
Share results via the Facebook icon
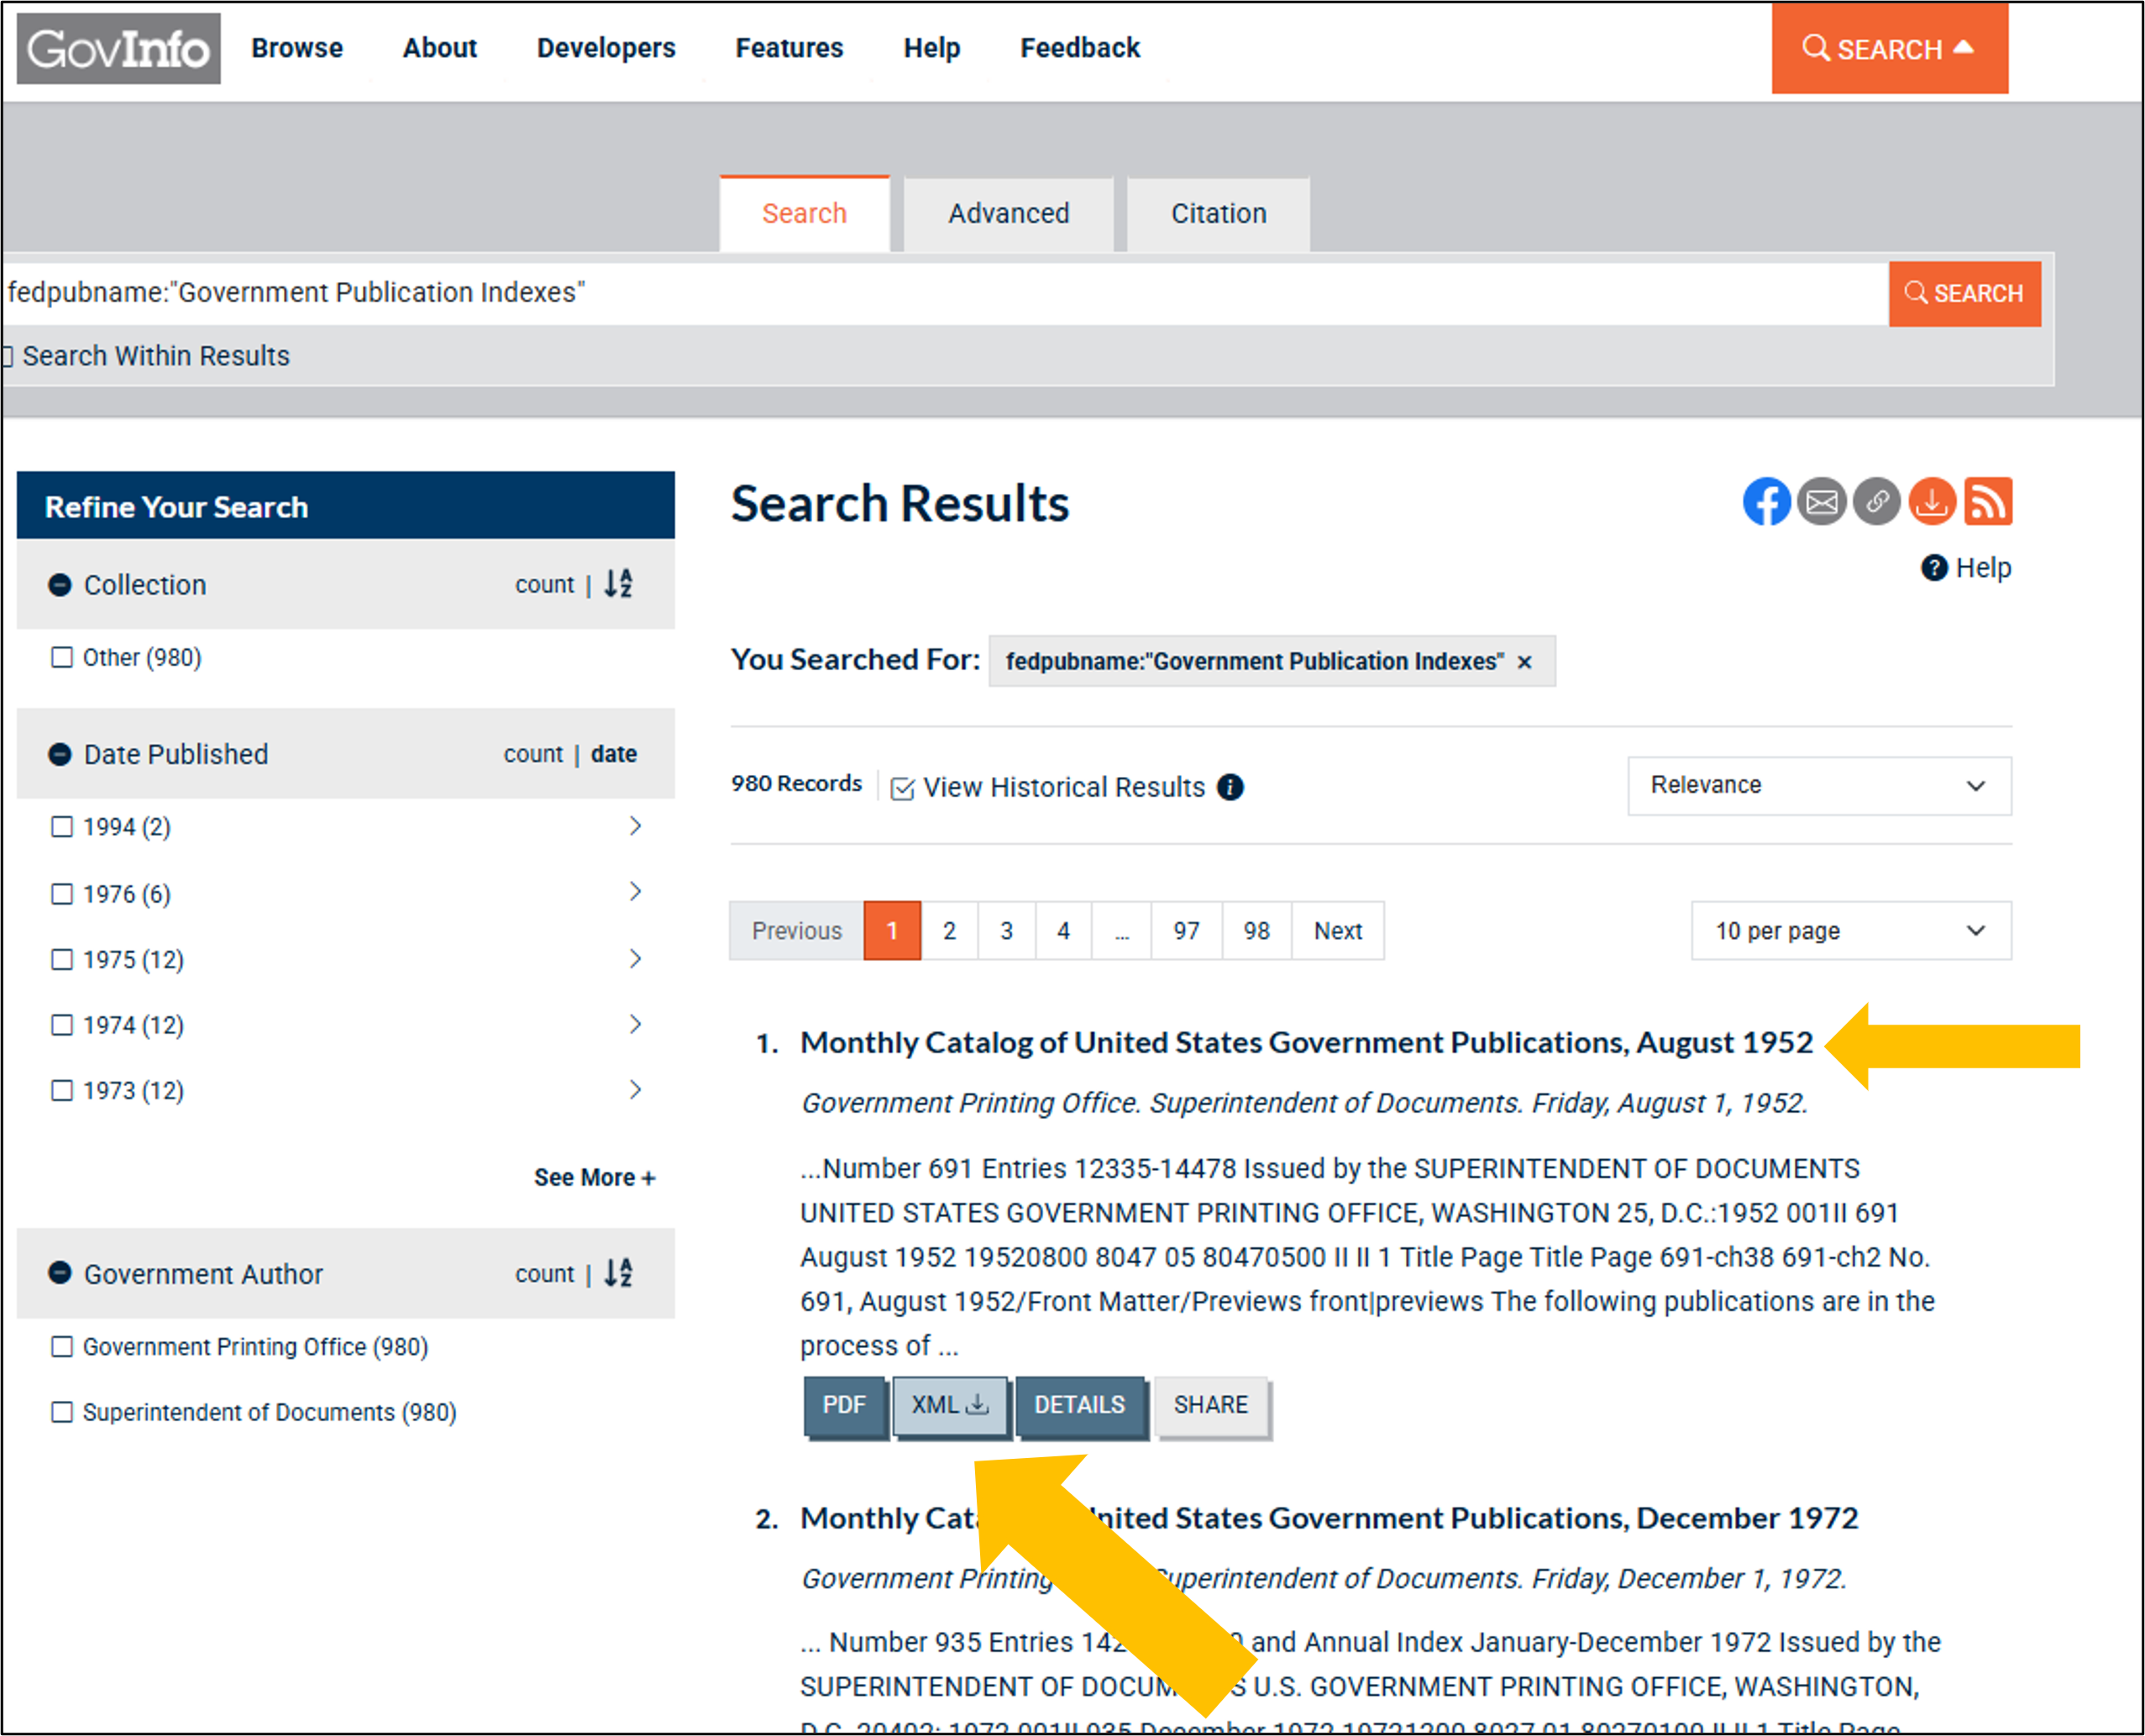pos(1766,502)
